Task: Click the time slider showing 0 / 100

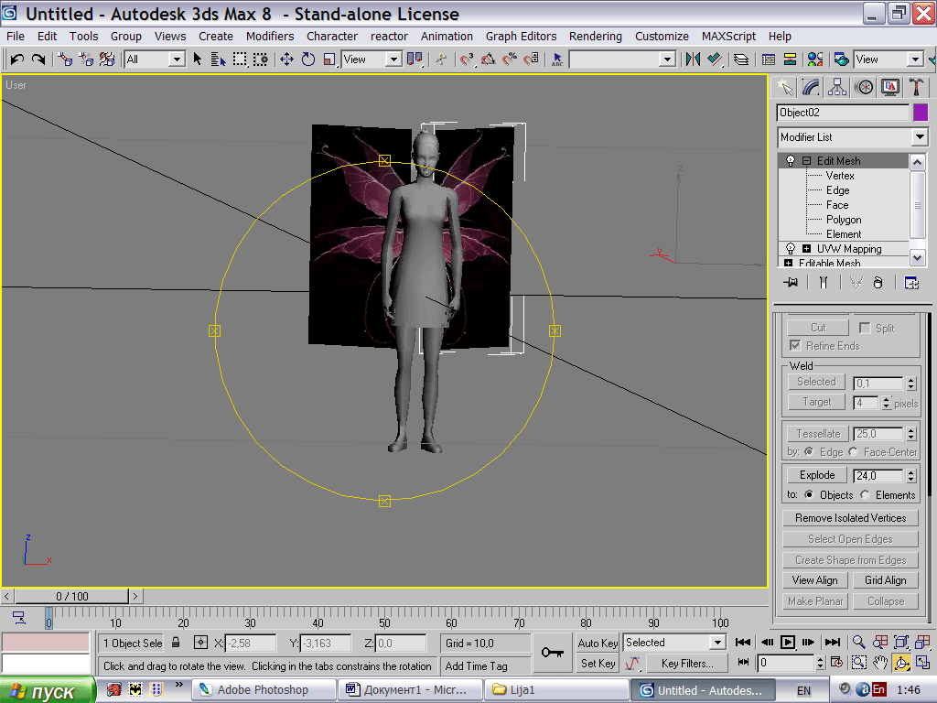Action: tap(71, 596)
